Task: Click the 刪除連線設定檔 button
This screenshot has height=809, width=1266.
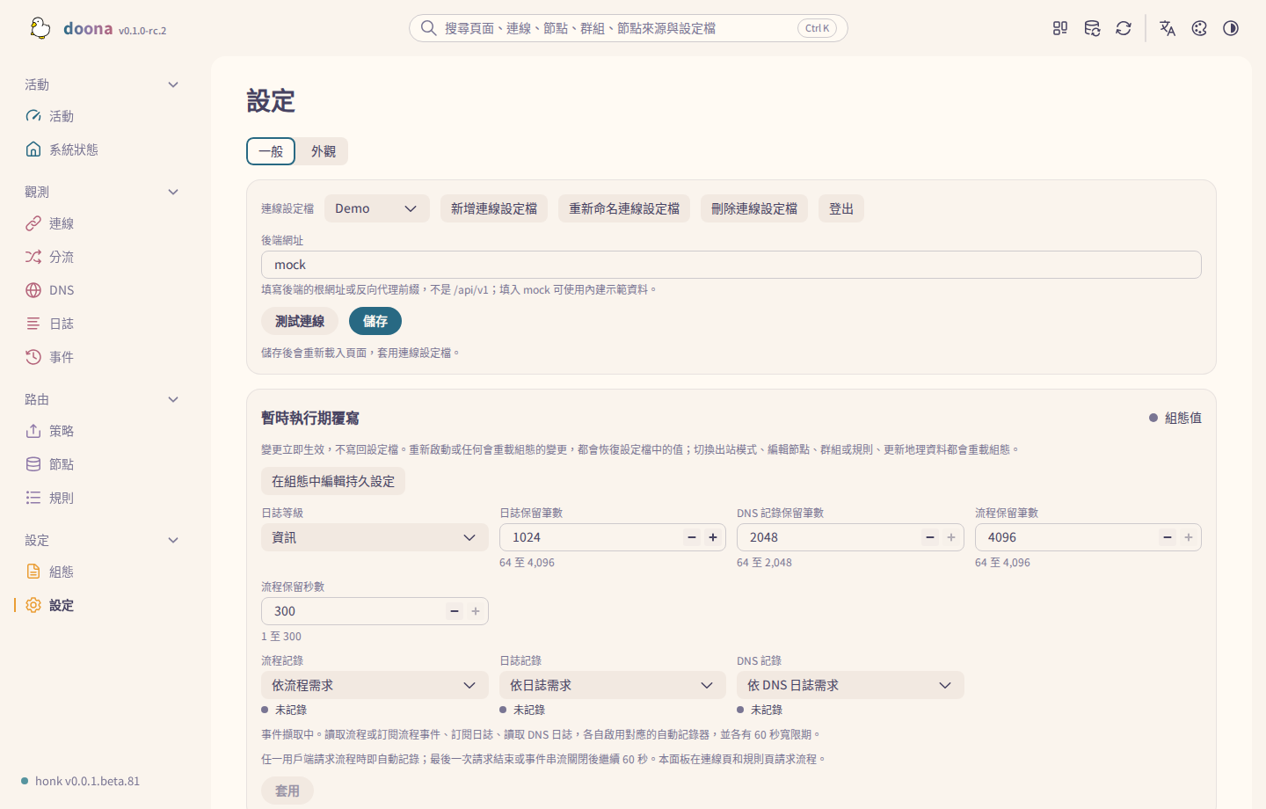Action: point(754,208)
